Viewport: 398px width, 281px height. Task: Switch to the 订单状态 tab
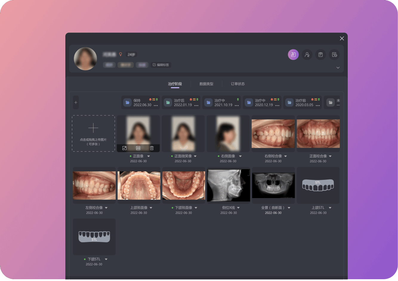238,84
